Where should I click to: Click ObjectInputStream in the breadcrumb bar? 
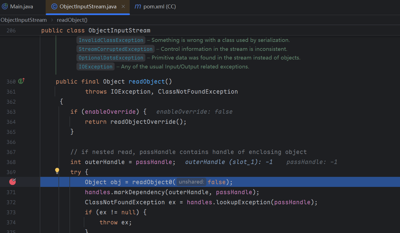(24, 20)
